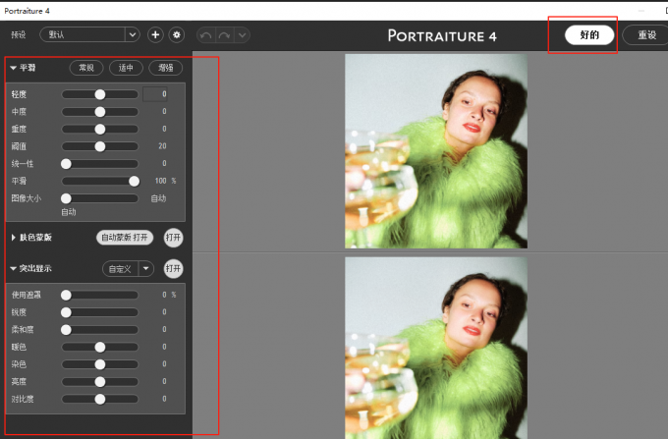Image resolution: width=668 pixels, height=439 pixels.
Task: Toggle 自动蒙版 打开 auto mask button
Action: (125, 238)
